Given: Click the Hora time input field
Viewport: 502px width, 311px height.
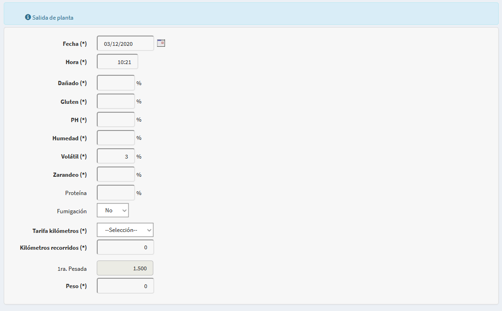Looking at the screenshot, I should point(117,62).
